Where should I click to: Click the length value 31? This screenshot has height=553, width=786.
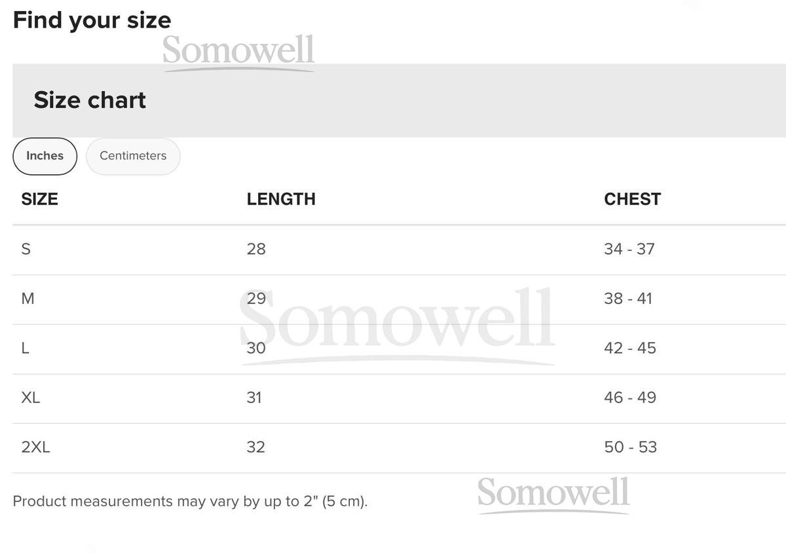click(x=254, y=398)
